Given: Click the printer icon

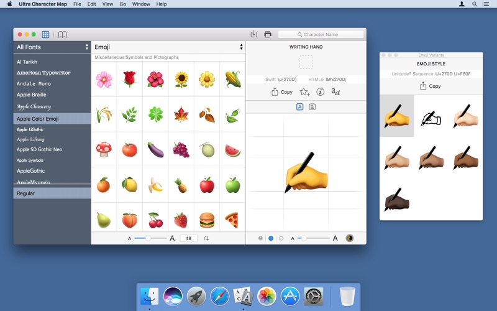Looking at the screenshot, I should 268,34.
